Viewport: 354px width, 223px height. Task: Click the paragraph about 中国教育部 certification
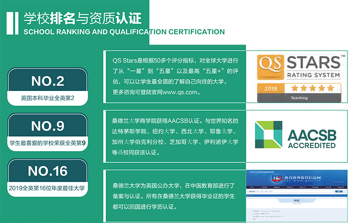click(x=174, y=196)
